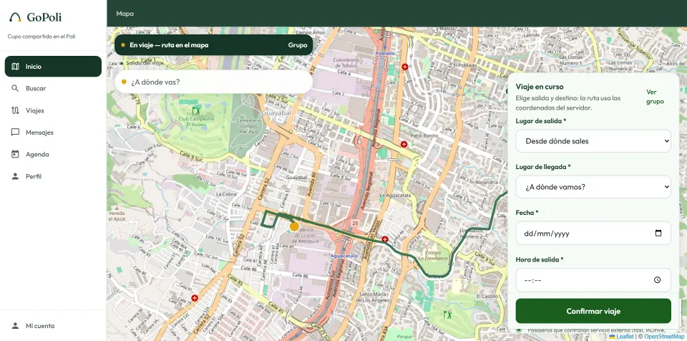Click the hospital marker on the green route
The image size is (687, 341).
pos(385,239)
